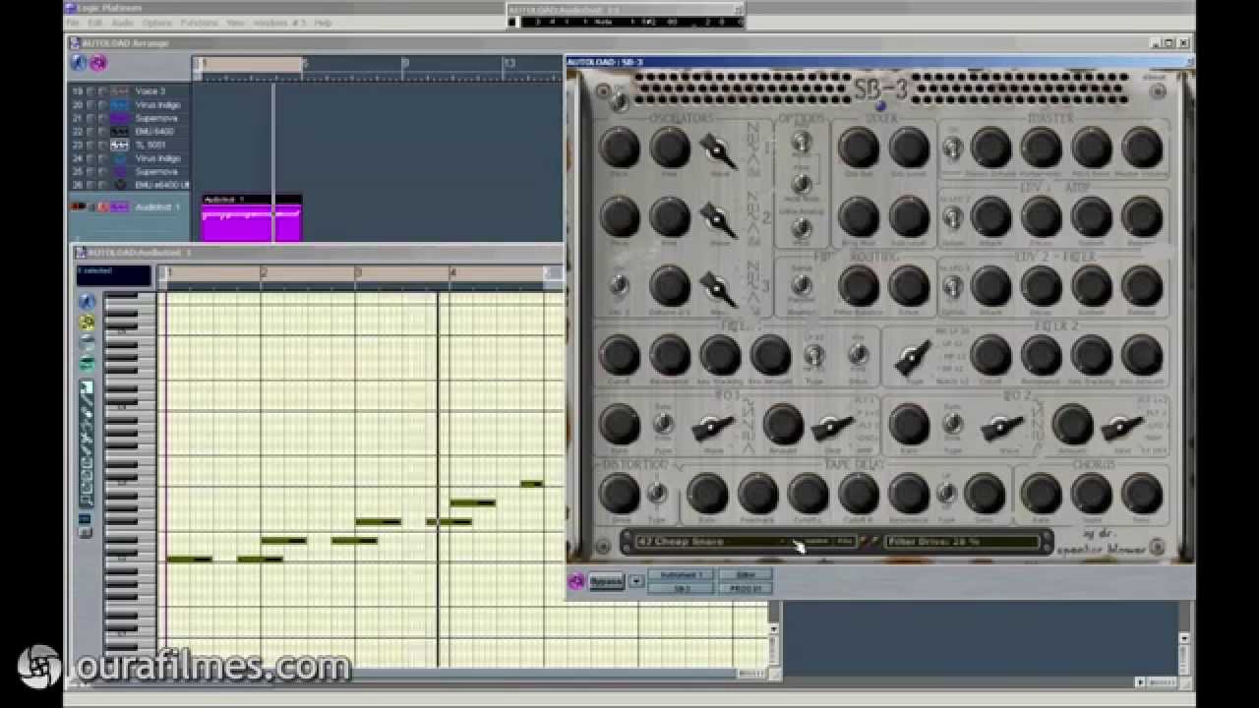Flip the bottom toggle switch in Options section
The width and height of the screenshot is (1259, 708).
click(x=802, y=227)
